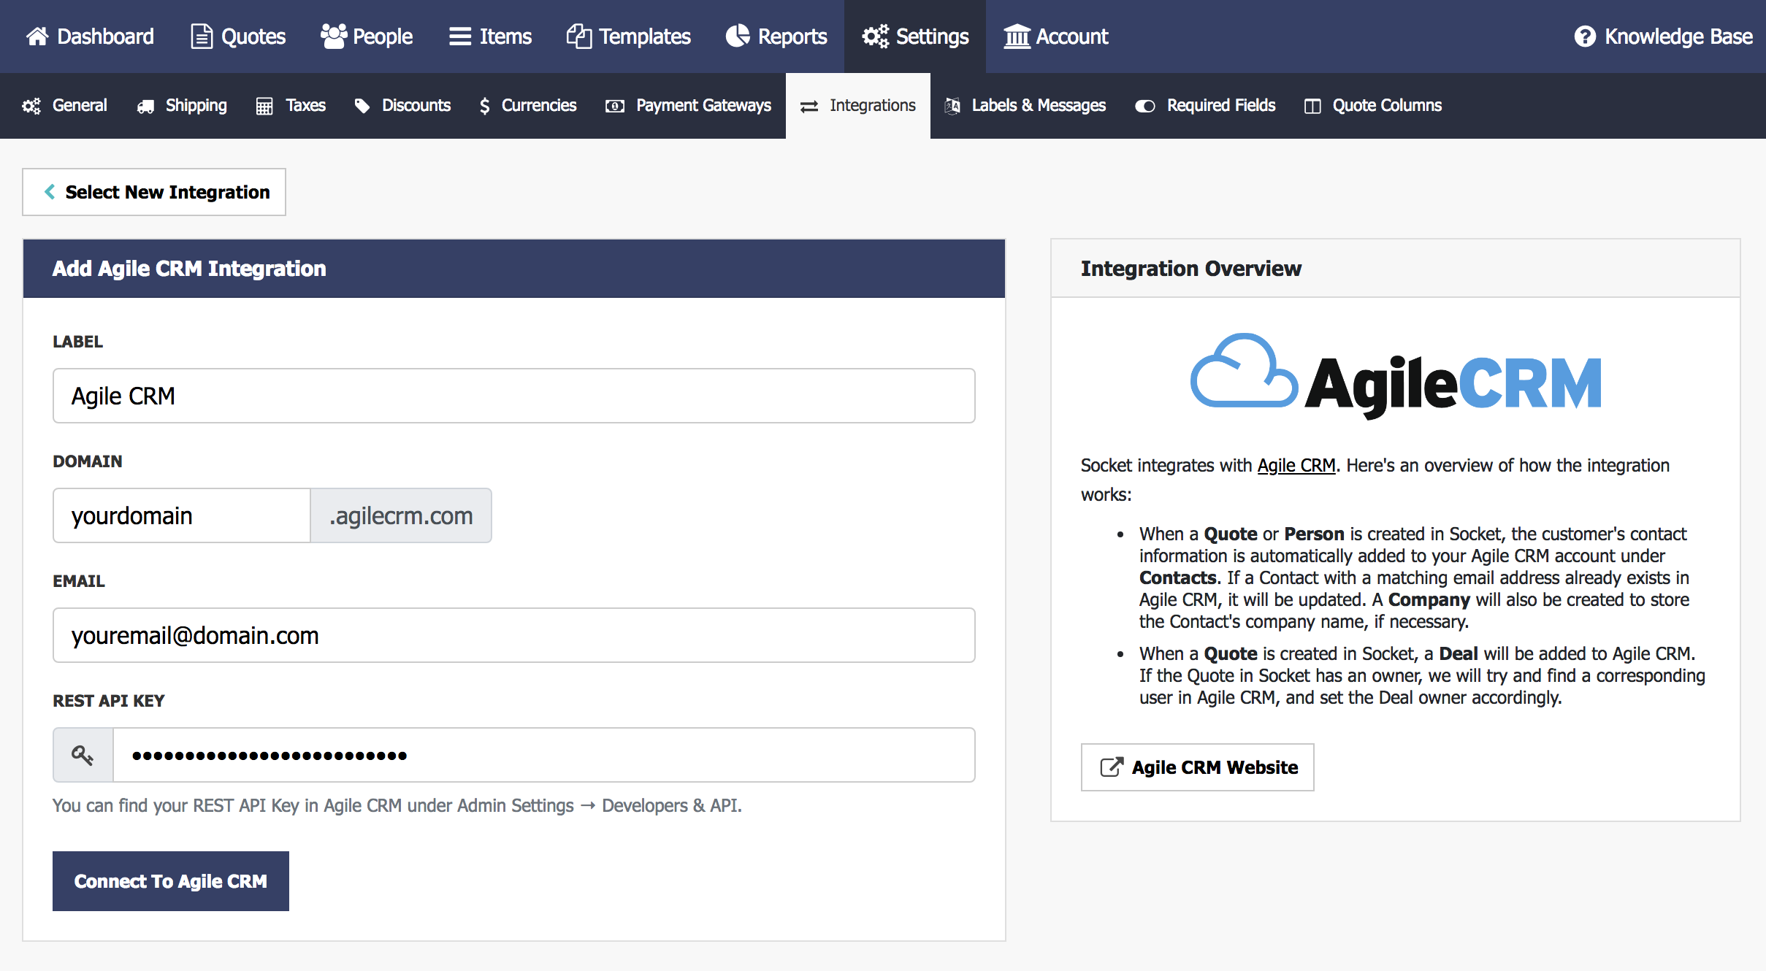This screenshot has width=1766, height=971.
Task: Open the Reports section
Action: click(776, 36)
